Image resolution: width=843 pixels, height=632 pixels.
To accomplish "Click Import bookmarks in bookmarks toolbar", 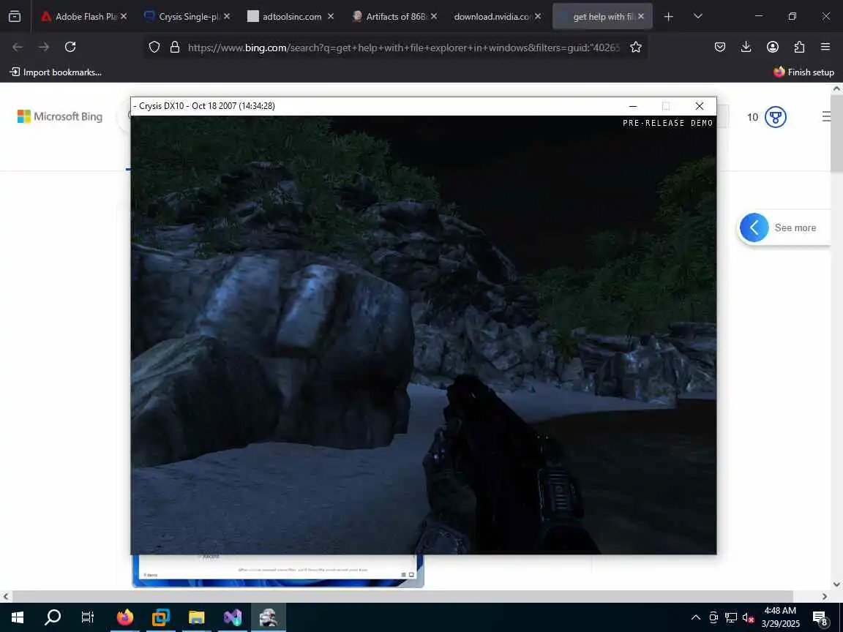I will [56, 72].
